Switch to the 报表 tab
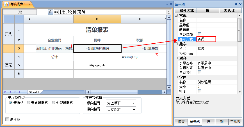The image size is (244, 127). tap(181, 122)
